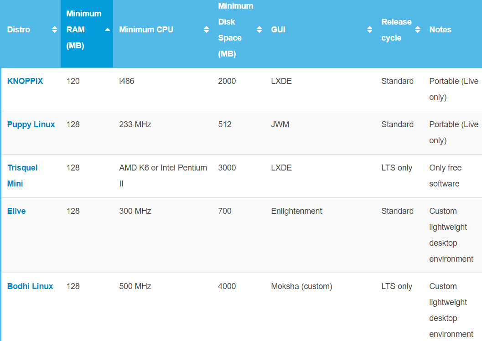Click Puppy Linux's Portable (Live only) note
482x341 pixels.
454,132
